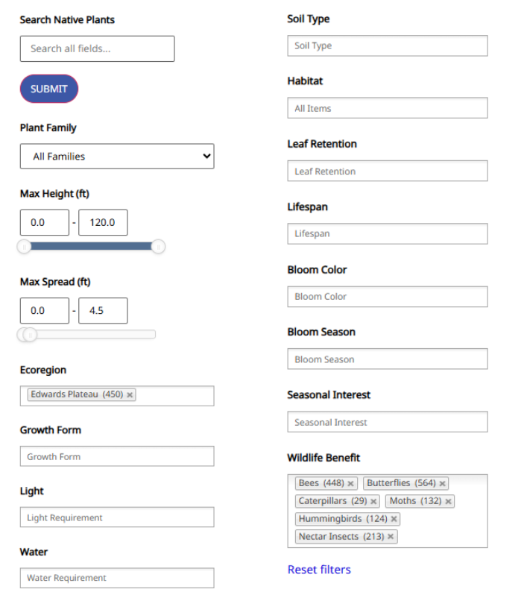Viewport: 524px width, 589px height.
Task: Open the Leaf Retention selector
Action: pyautogui.click(x=388, y=171)
